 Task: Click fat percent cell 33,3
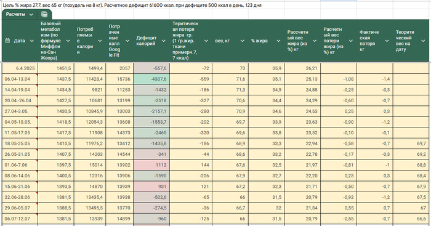pos(267,143)
